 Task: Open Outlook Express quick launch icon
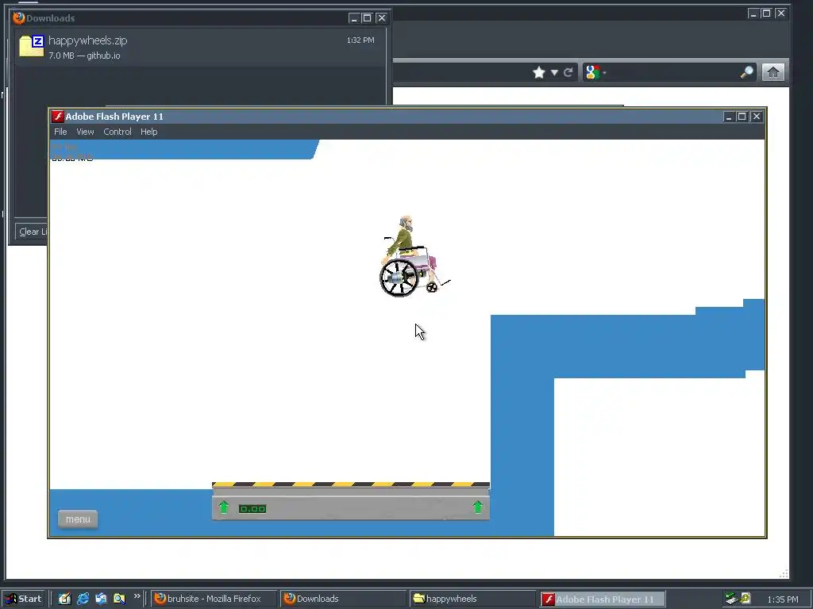pyautogui.click(x=101, y=599)
